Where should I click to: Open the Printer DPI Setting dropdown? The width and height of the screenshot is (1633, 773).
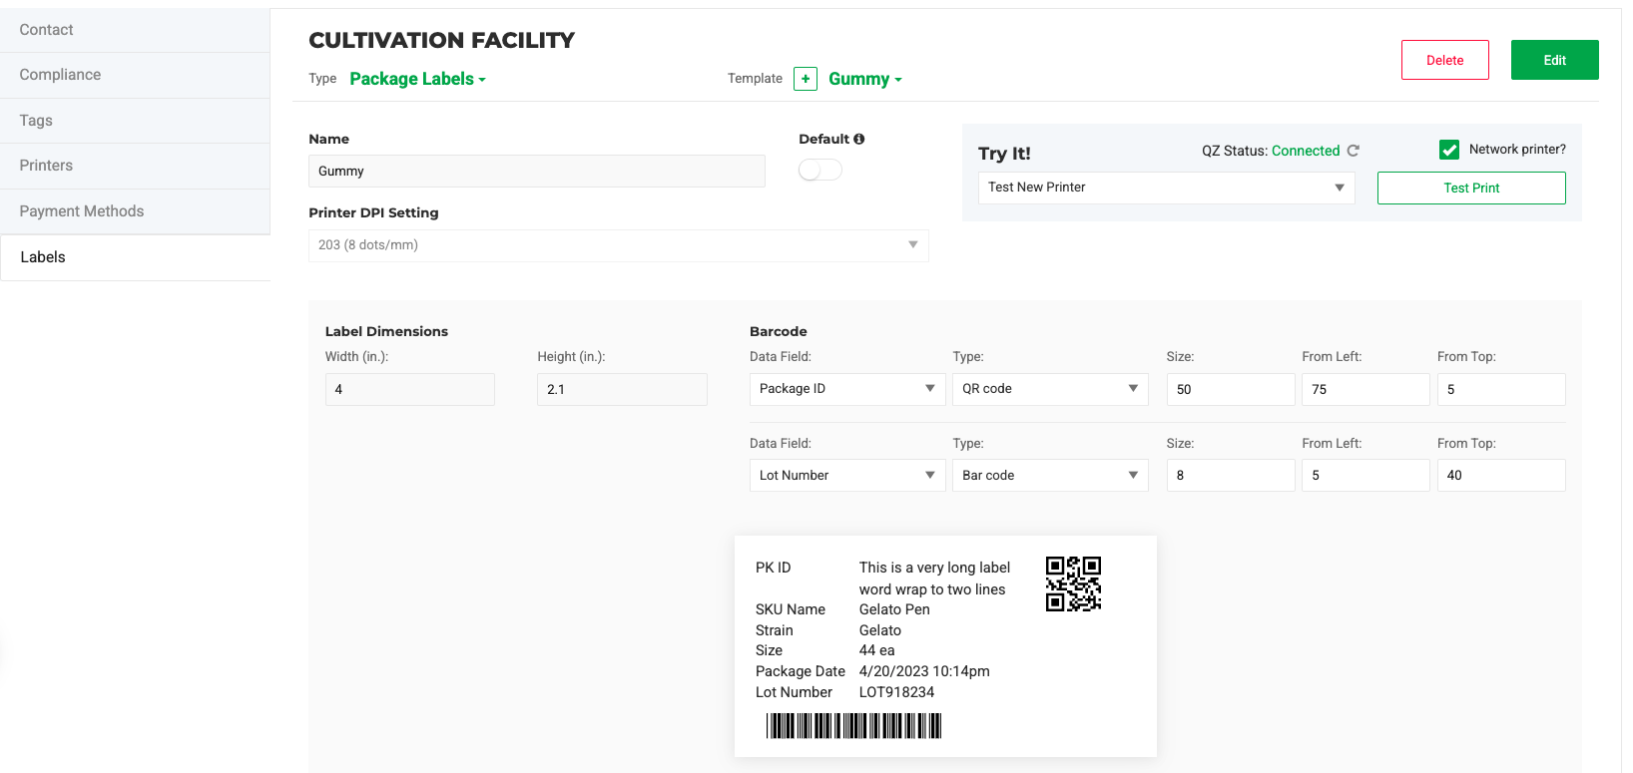[x=618, y=245]
